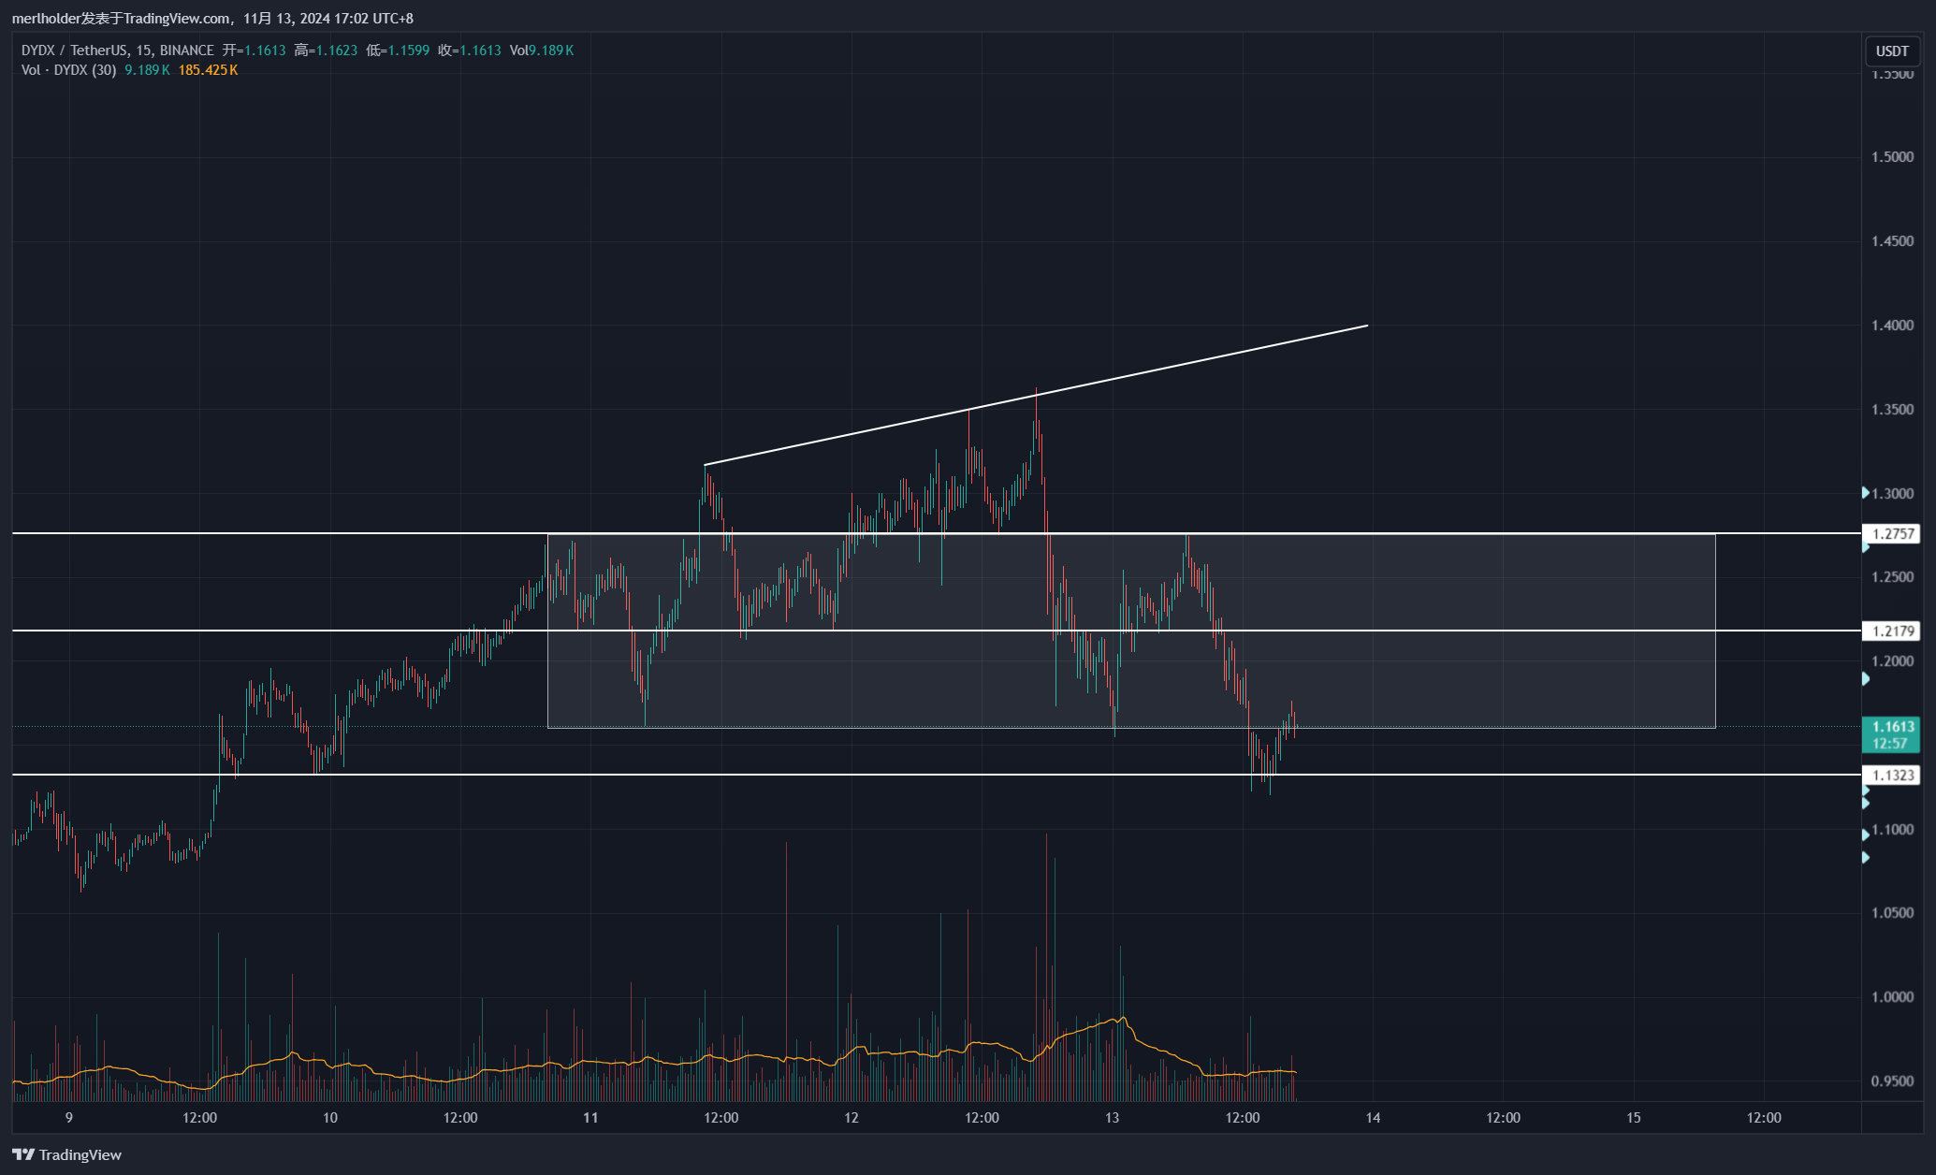Select the shaded gray rectangle drawing

(x=1131, y=631)
